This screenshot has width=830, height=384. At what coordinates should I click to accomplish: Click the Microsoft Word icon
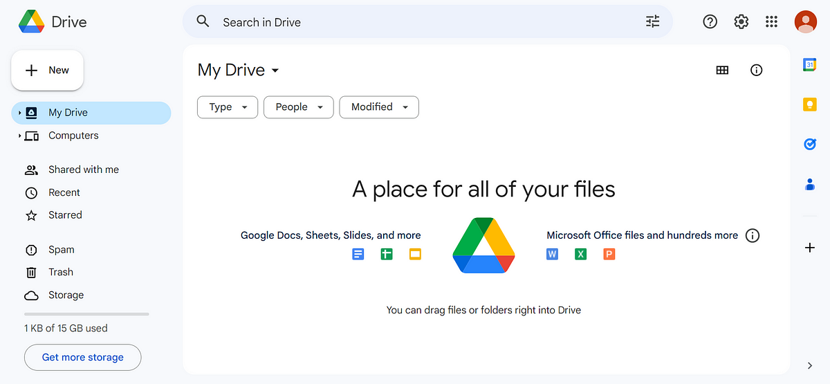pos(552,254)
